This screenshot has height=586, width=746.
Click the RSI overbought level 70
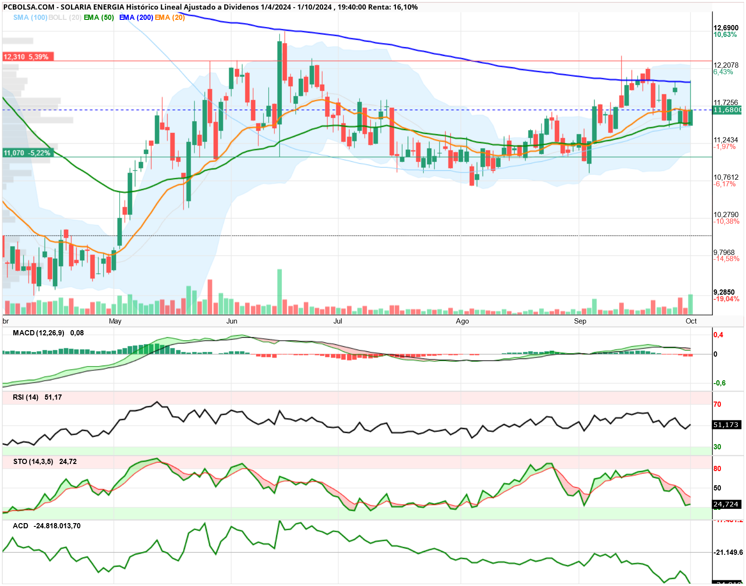point(717,404)
